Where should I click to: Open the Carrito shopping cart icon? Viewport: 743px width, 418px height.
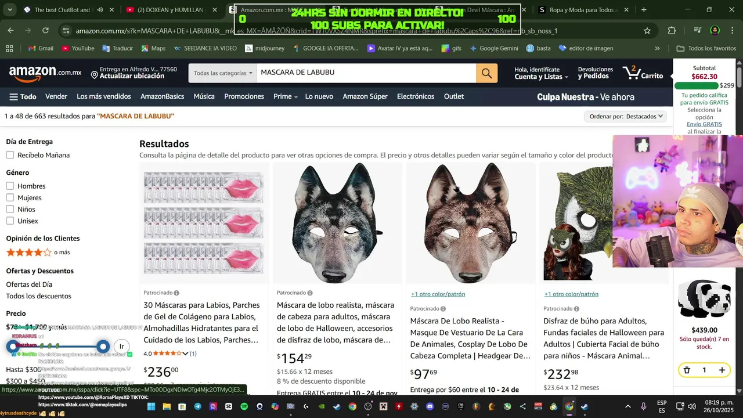[643, 73]
